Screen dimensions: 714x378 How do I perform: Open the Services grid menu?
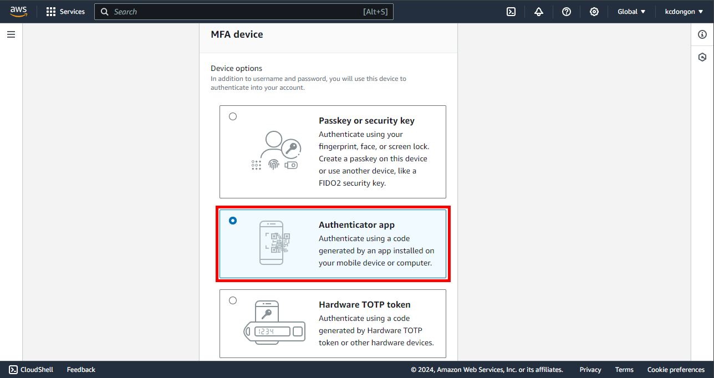coord(51,12)
